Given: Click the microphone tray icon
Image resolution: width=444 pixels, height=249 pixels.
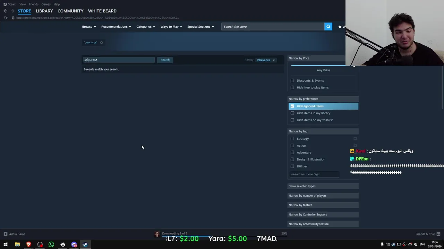Looking at the screenshot, I should [x=382, y=245].
